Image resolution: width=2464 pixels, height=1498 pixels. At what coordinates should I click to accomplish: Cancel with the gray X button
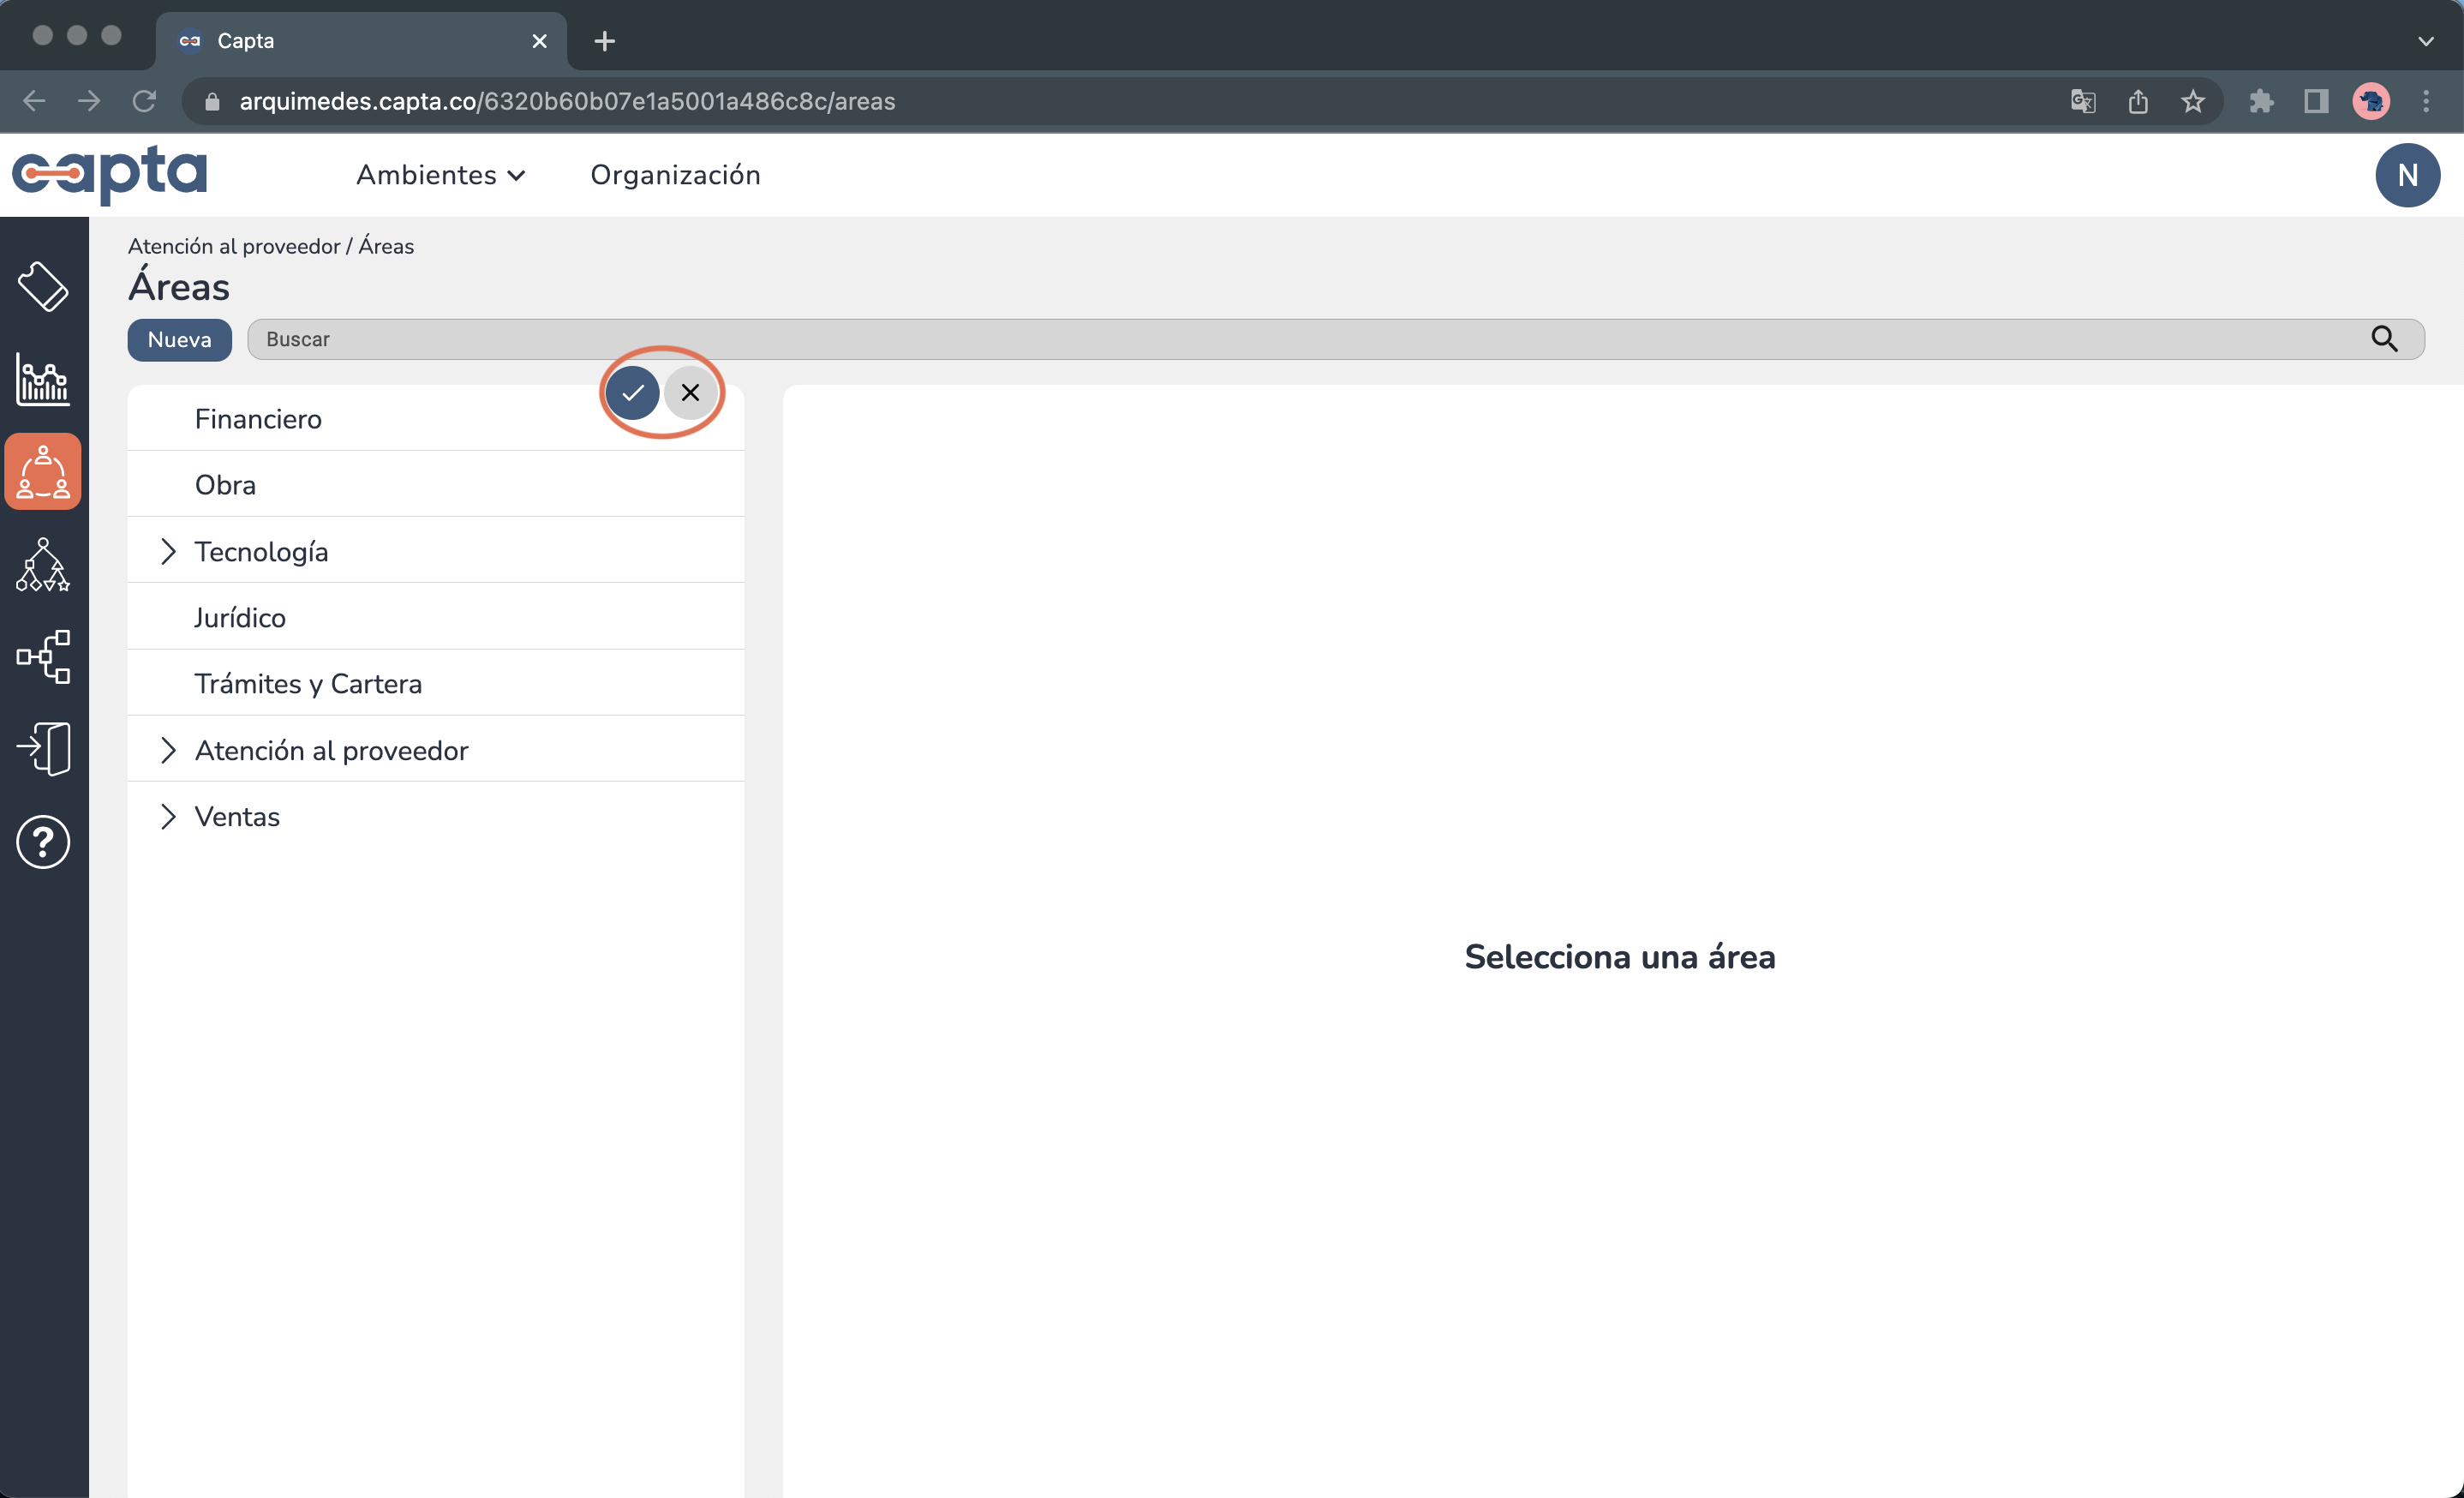pos(690,392)
